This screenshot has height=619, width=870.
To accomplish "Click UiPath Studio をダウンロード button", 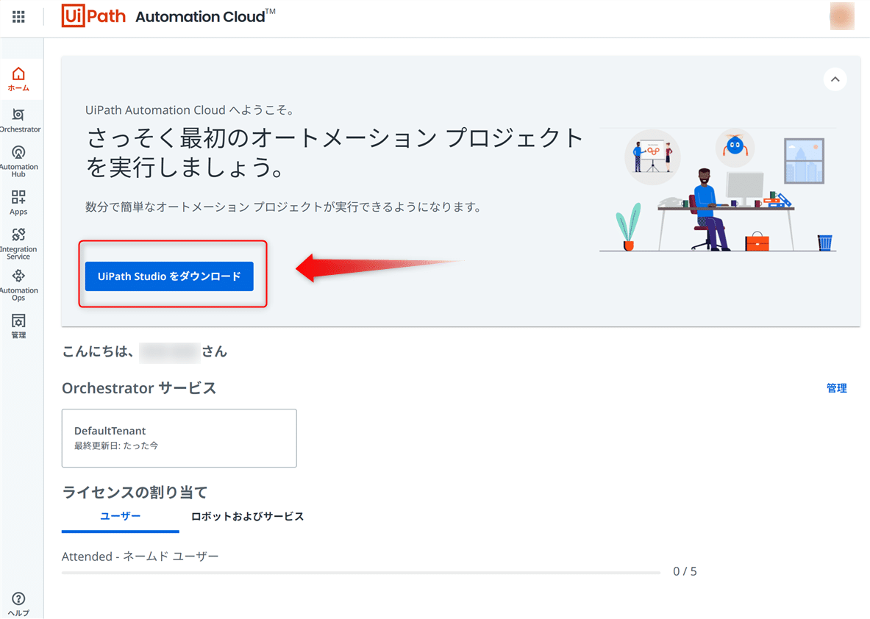I will pyautogui.click(x=169, y=276).
